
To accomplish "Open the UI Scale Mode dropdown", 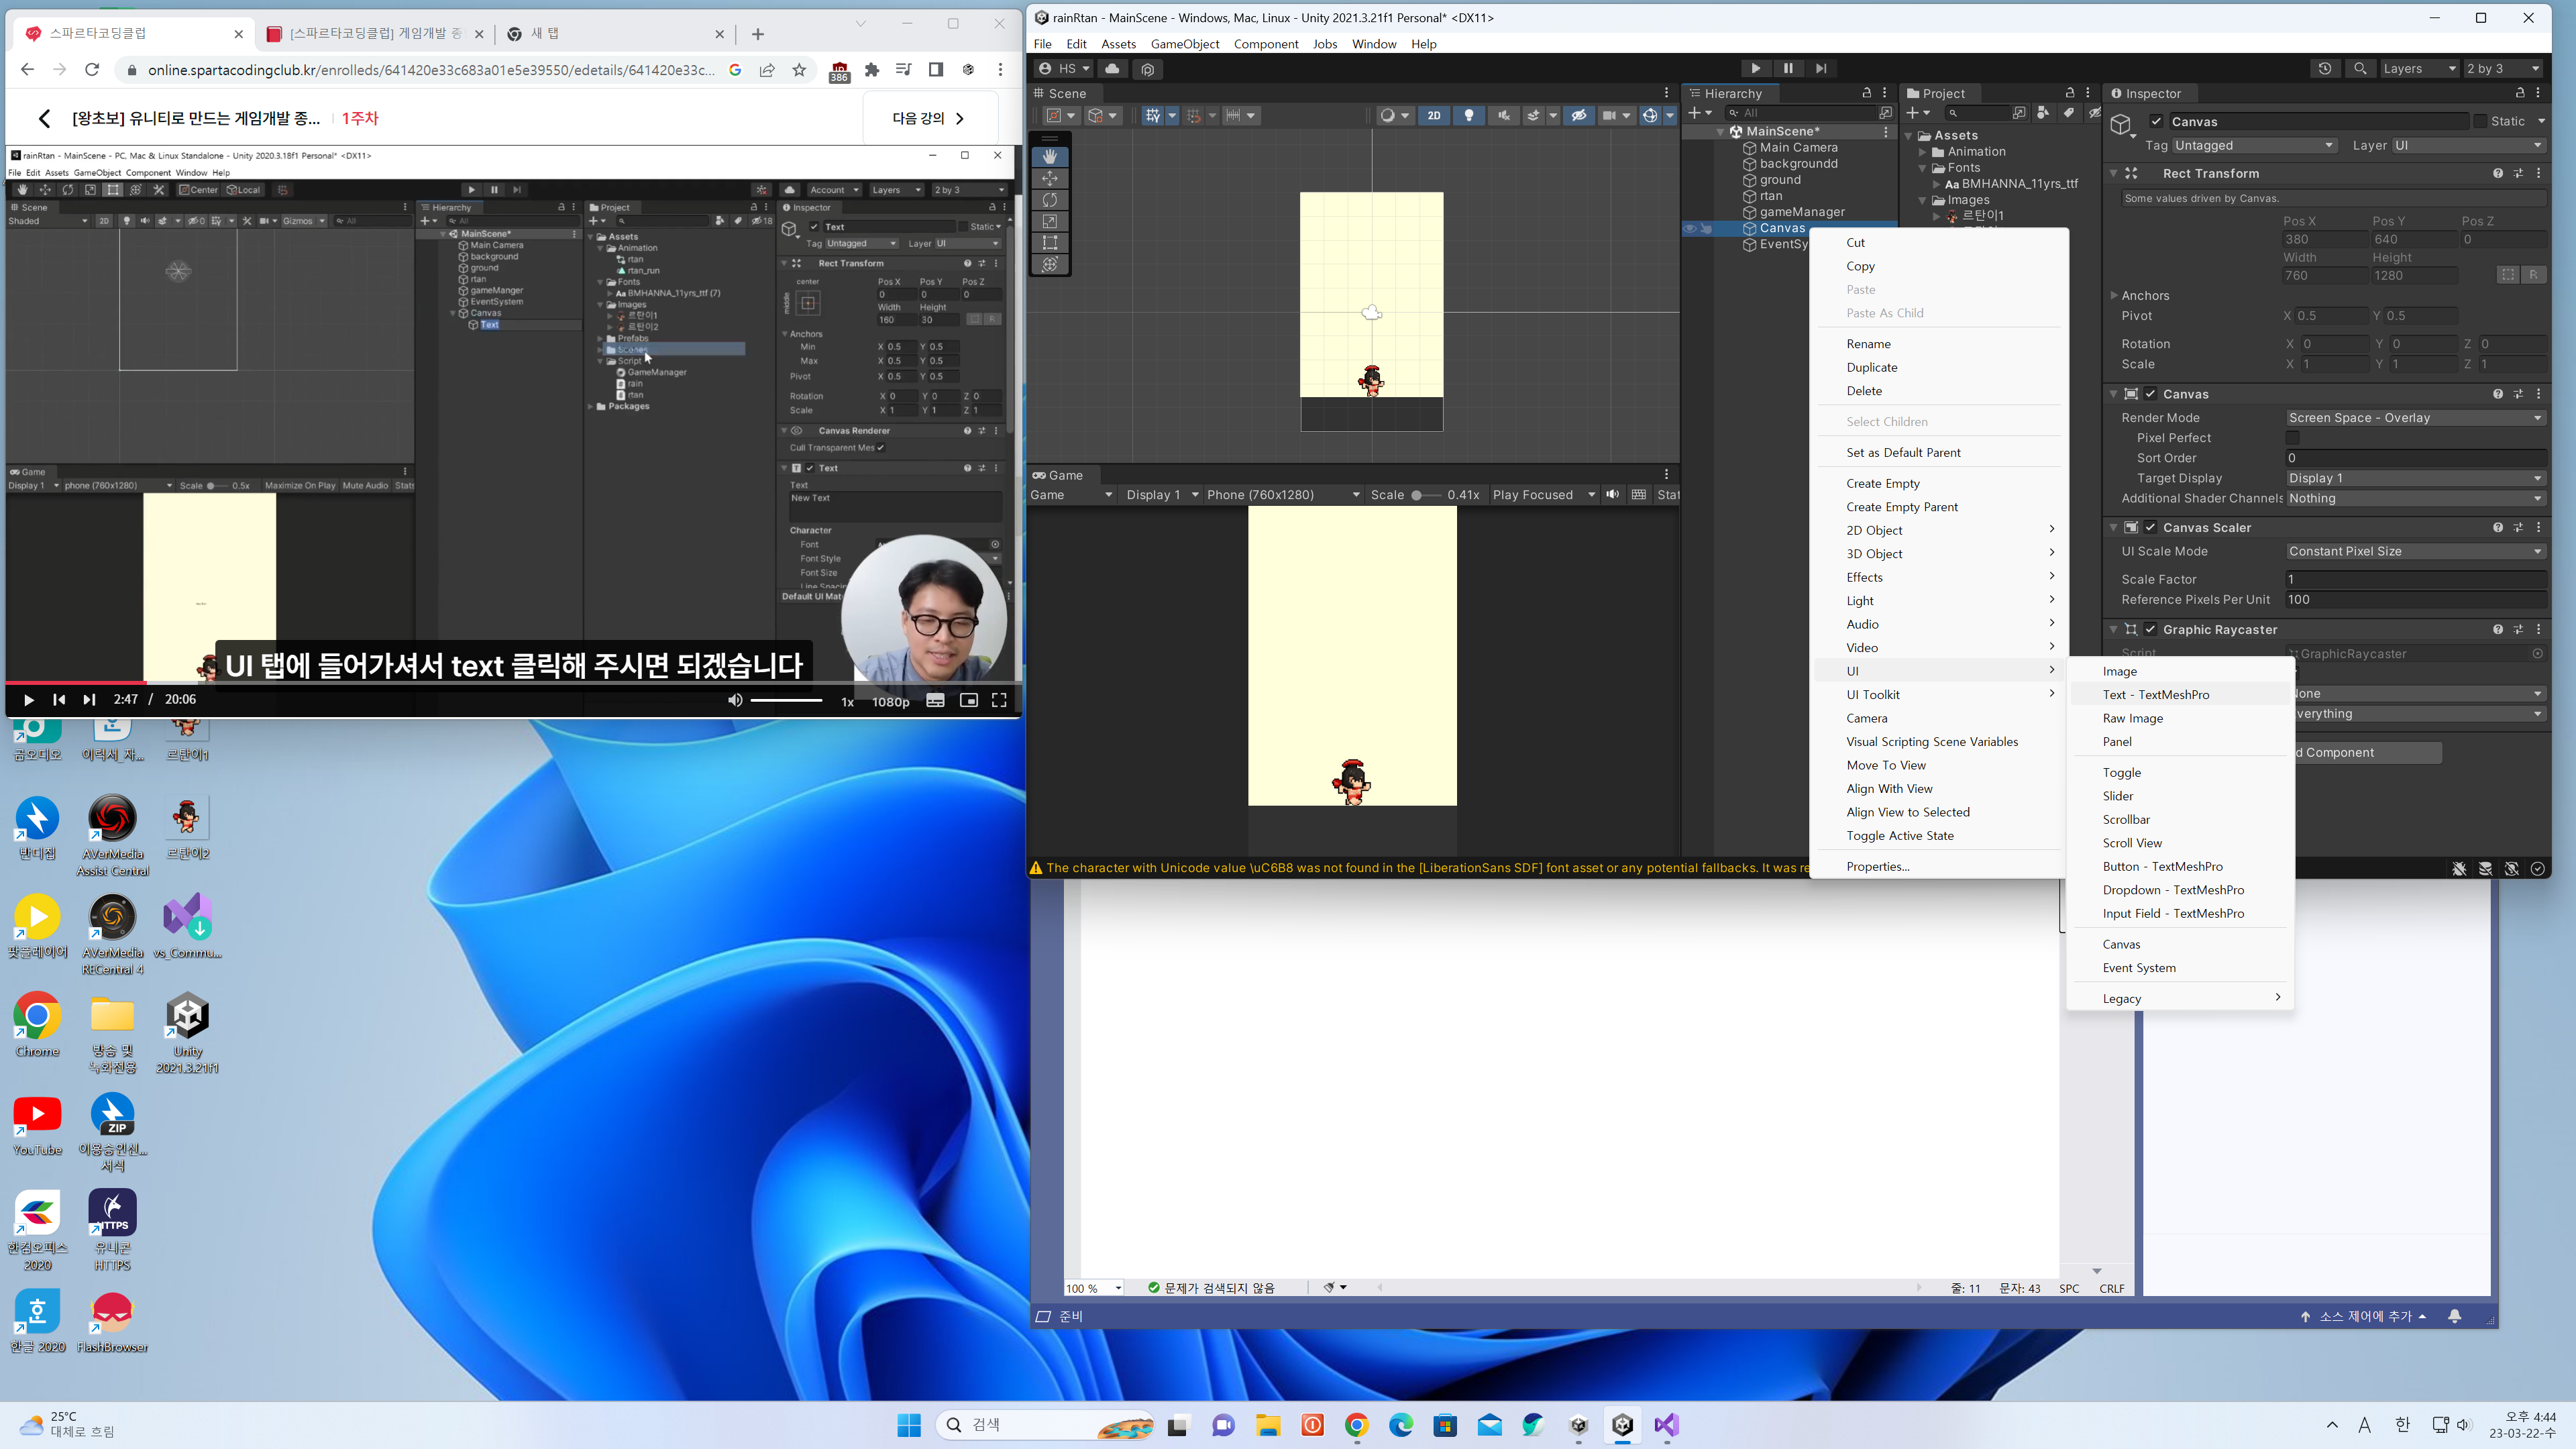I will pos(2415,552).
